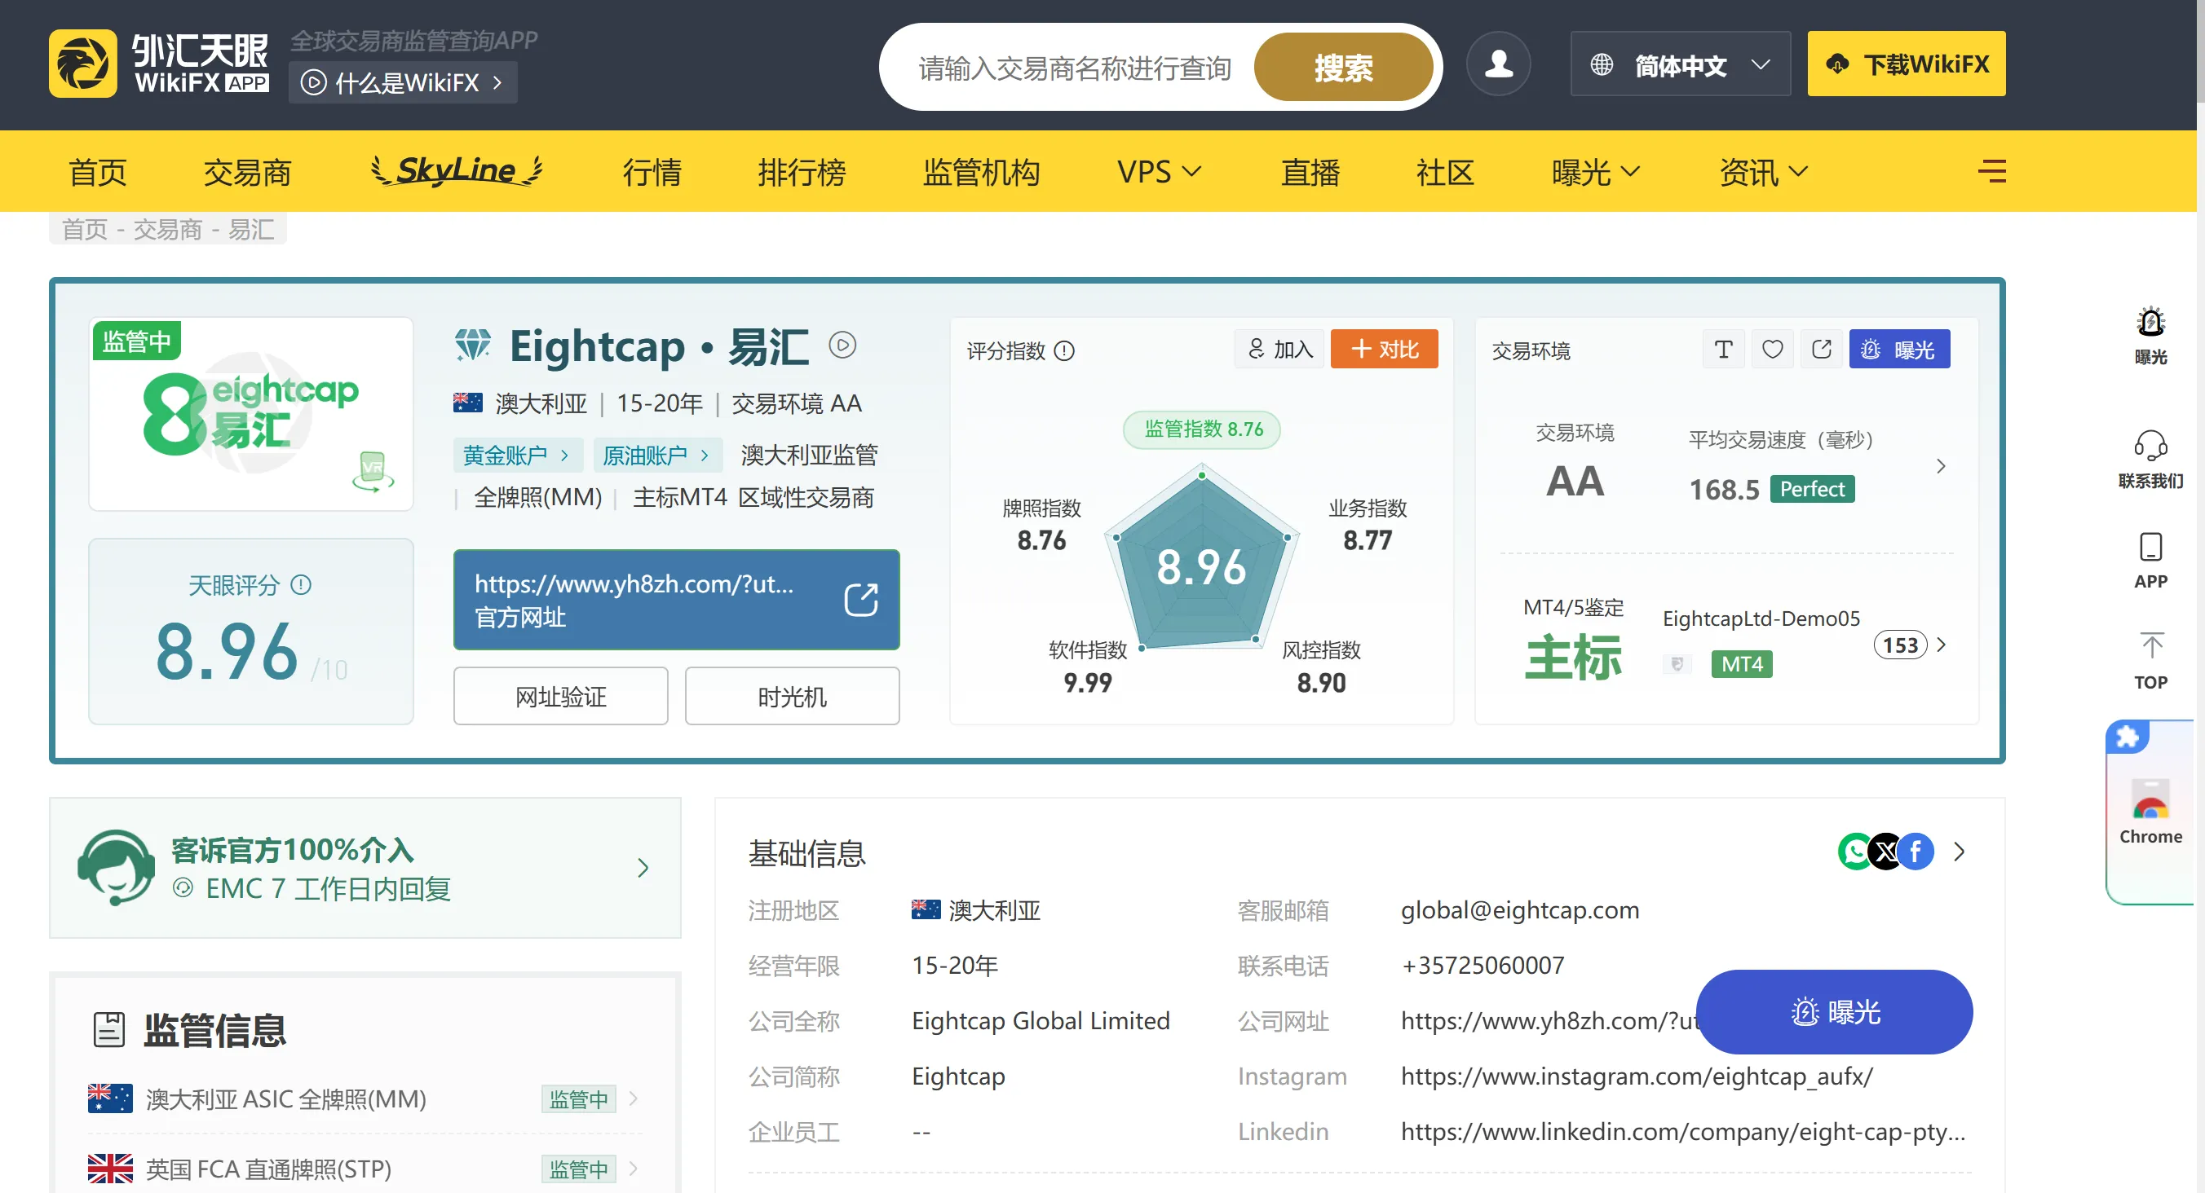Click the VR icon on the Eightcap logo card
Viewport: 2205px width, 1193px height.
[x=373, y=470]
